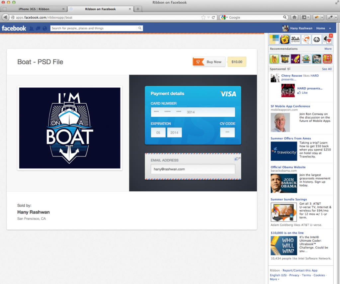Open the URL history dropdown triangle

209,17
